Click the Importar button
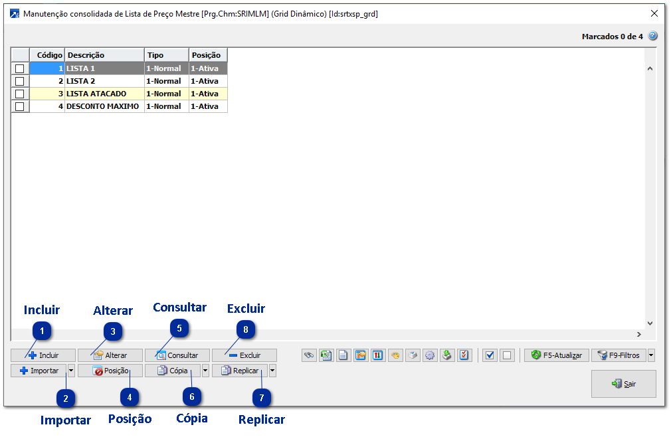 tap(39, 371)
